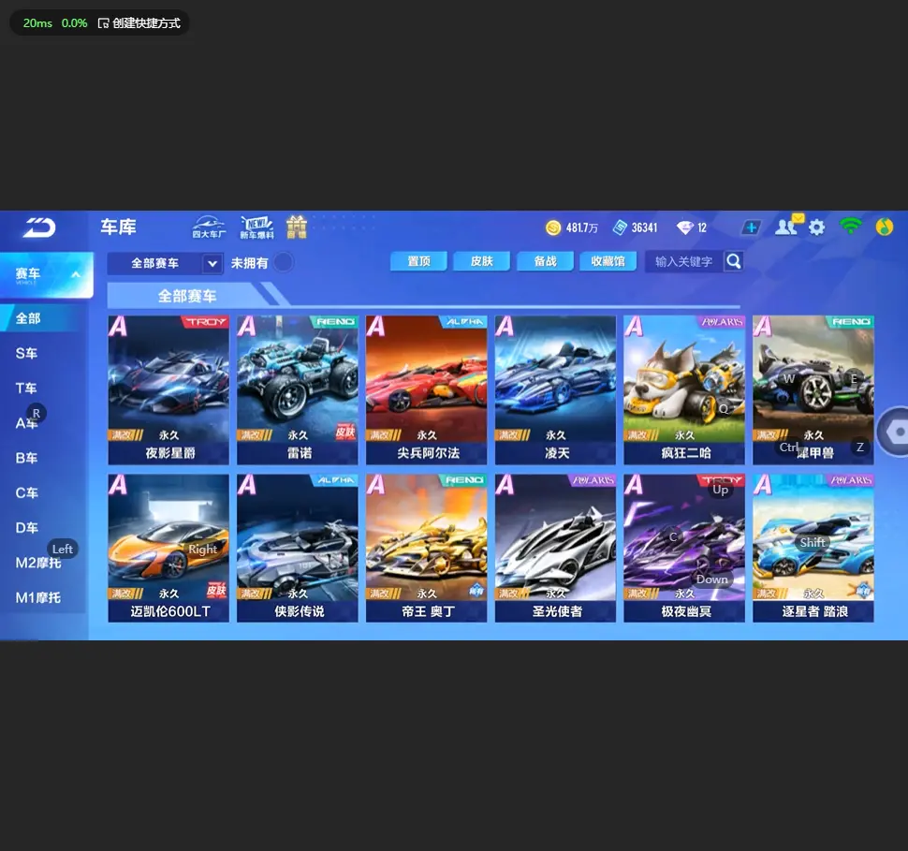908x851 pixels.
Task: Select the 极夜幽冥 car card
Action: [x=684, y=548]
